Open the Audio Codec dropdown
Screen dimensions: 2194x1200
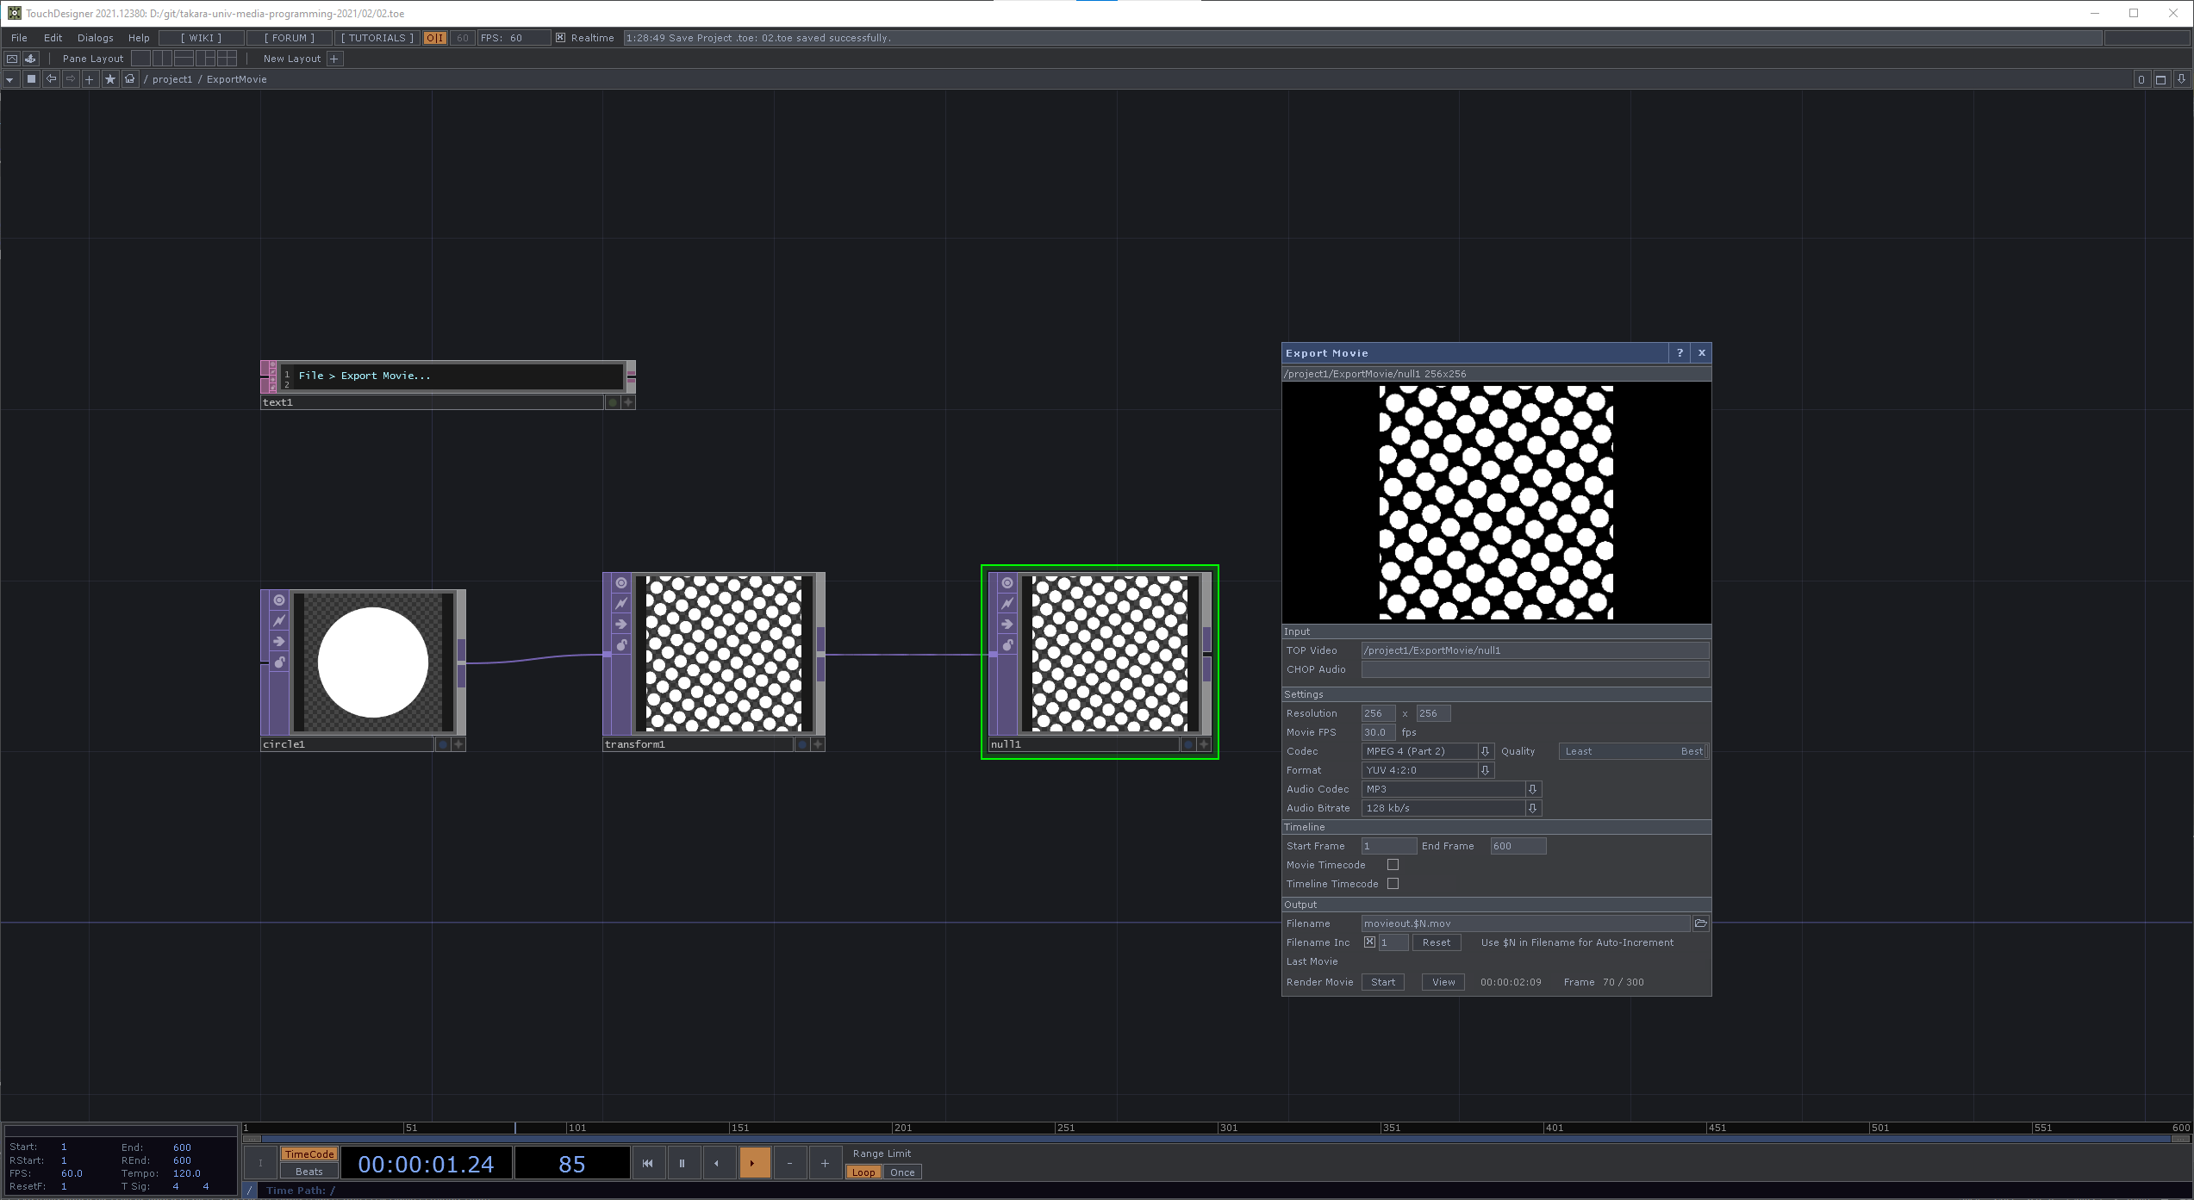click(x=1532, y=789)
